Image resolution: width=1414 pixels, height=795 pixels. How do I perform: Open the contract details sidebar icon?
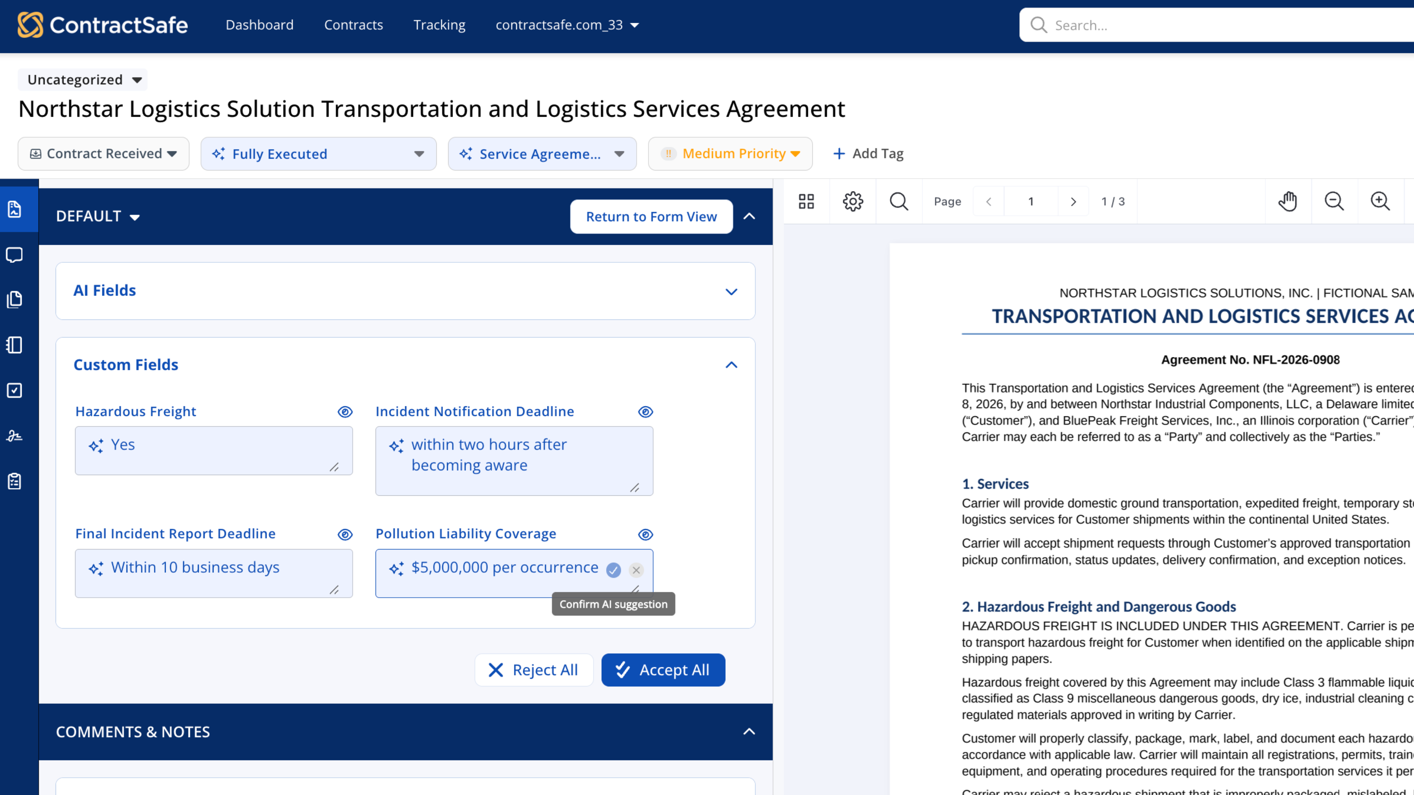point(14,209)
